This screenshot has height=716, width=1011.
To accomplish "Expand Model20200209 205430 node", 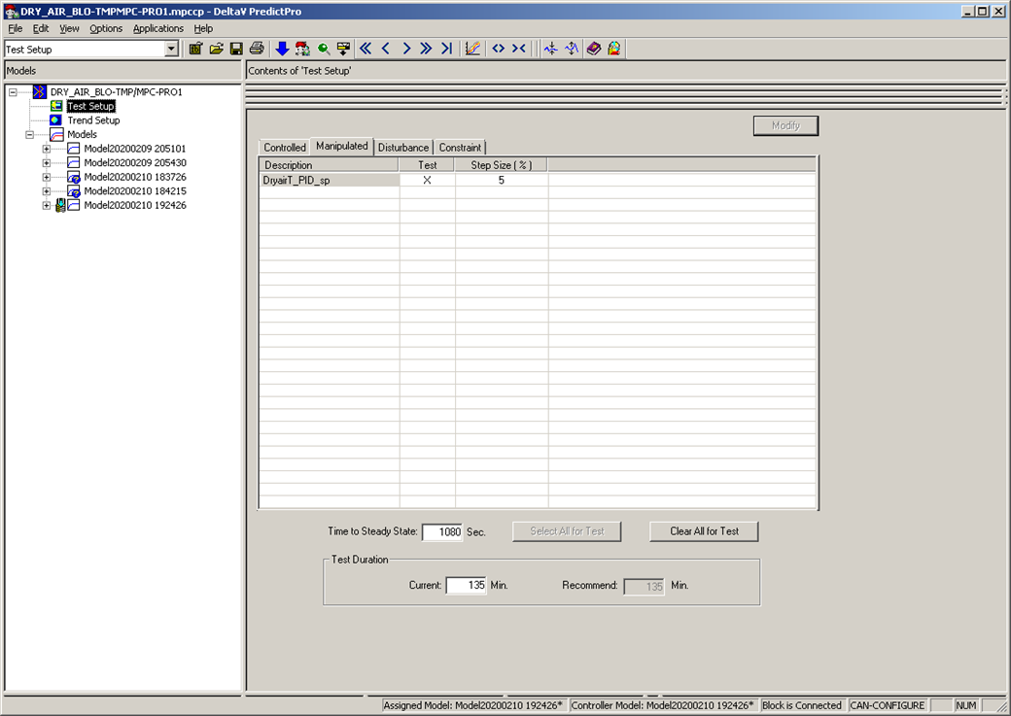I will tap(47, 163).
